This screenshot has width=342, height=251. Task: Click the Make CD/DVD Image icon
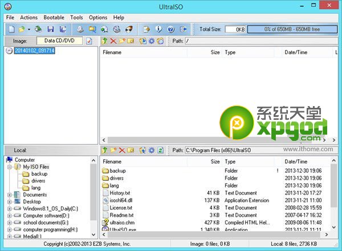80,29
